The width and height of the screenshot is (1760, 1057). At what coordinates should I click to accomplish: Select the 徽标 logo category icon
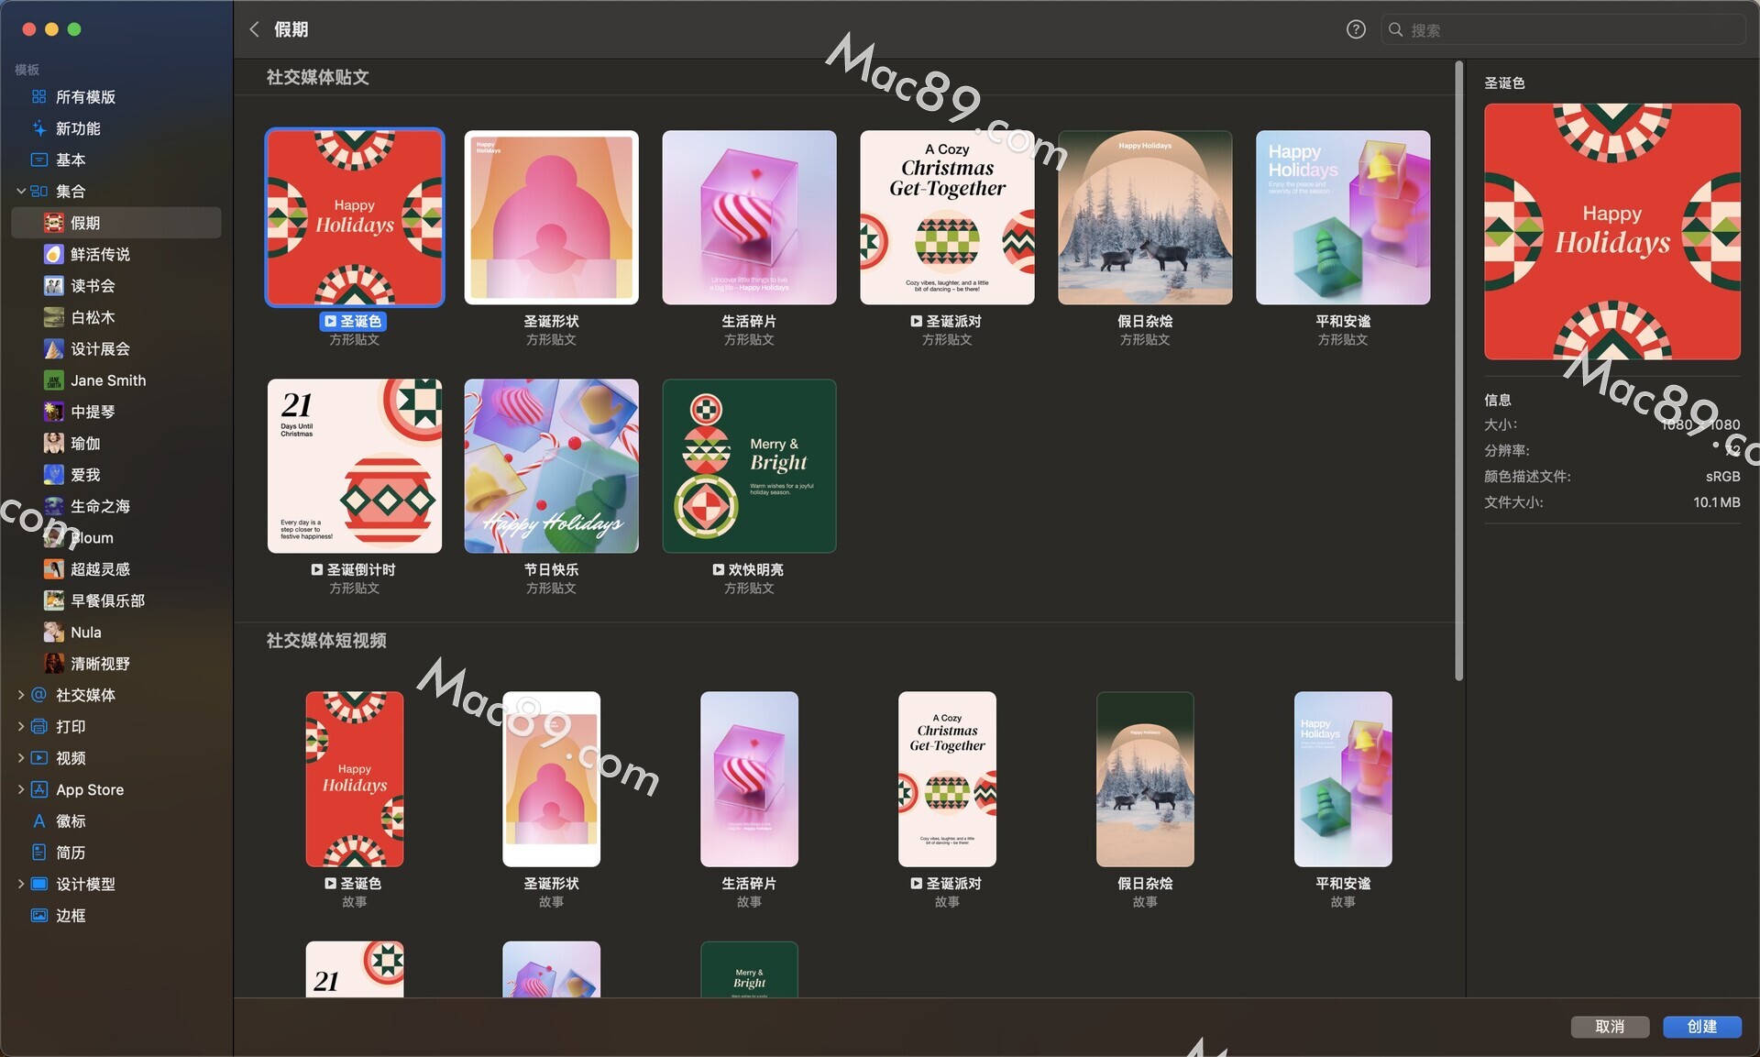pyautogui.click(x=38, y=821)
